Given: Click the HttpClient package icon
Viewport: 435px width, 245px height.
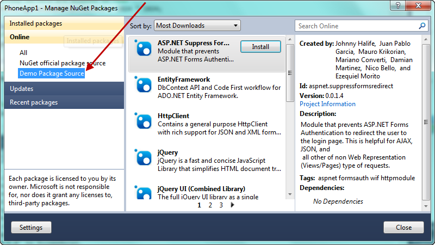Looking at the screenshot, I should (x=143, y=121).
